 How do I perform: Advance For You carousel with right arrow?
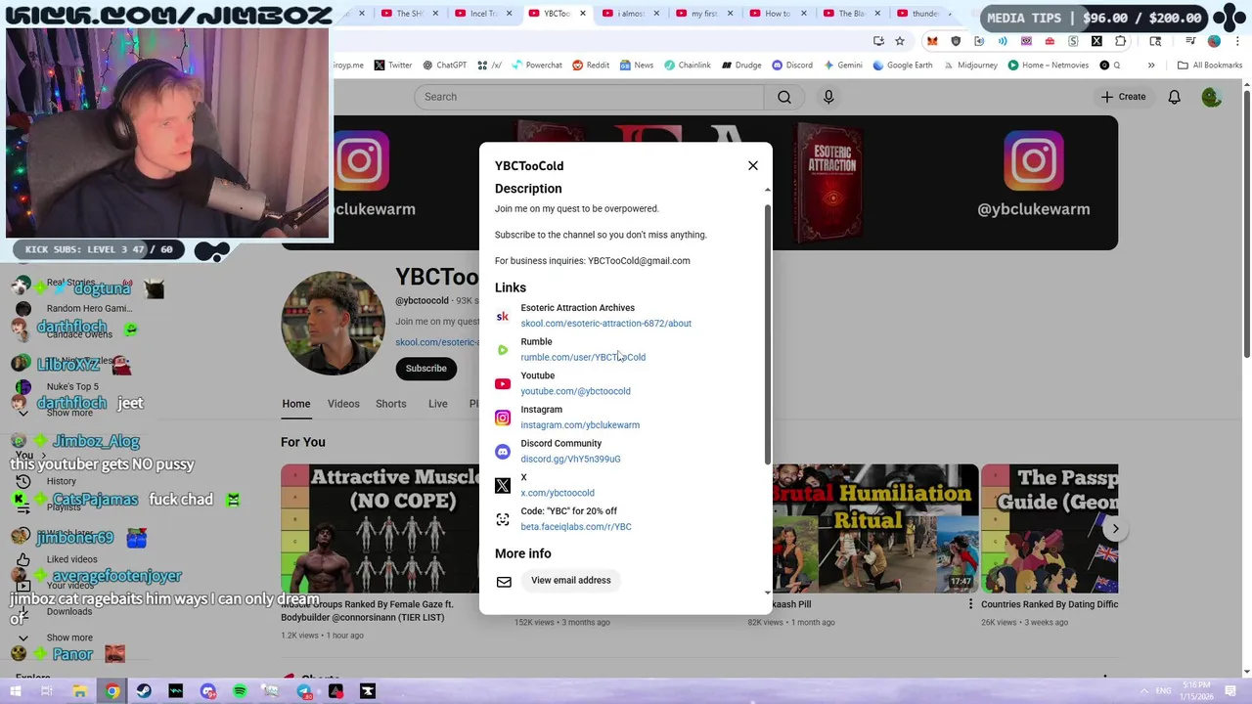click(1115, 529)
